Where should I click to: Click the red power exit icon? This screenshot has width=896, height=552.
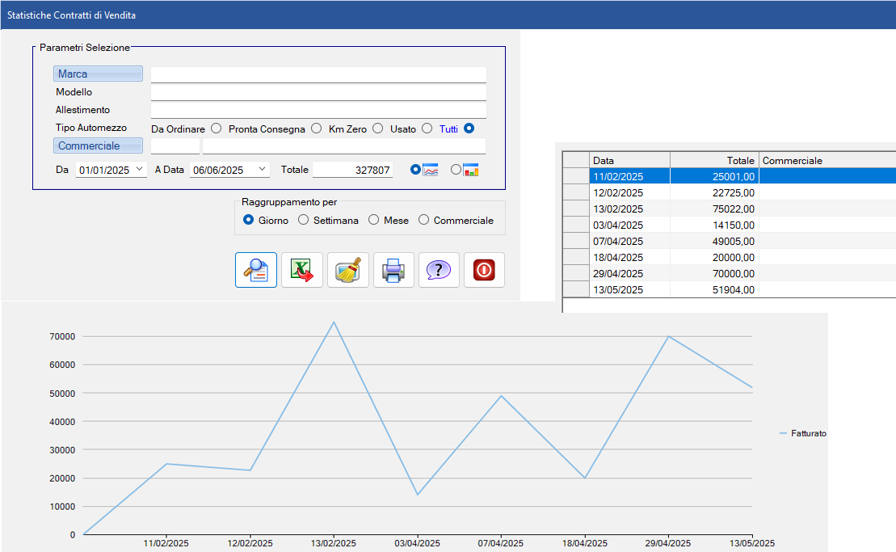point(484,270)
